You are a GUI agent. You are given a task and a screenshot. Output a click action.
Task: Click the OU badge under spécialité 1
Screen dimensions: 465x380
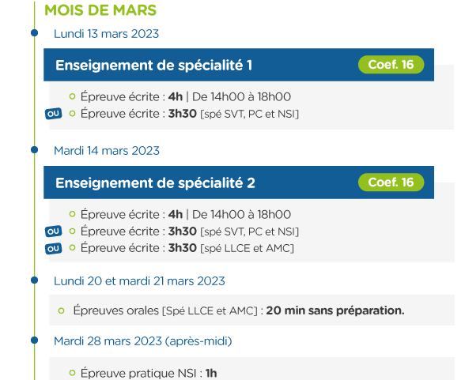[x=54, y=114]
